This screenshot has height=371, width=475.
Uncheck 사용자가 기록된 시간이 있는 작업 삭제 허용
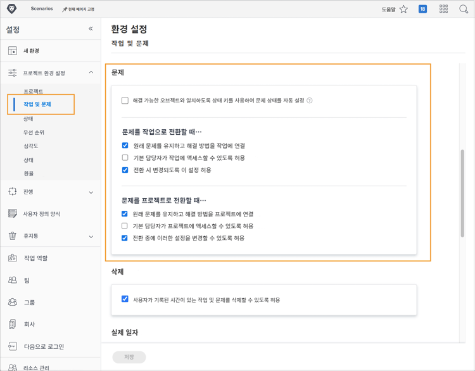(125, 299)
